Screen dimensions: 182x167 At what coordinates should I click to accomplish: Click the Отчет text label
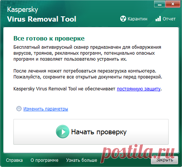pyautogui.click(x=169, y=19)
